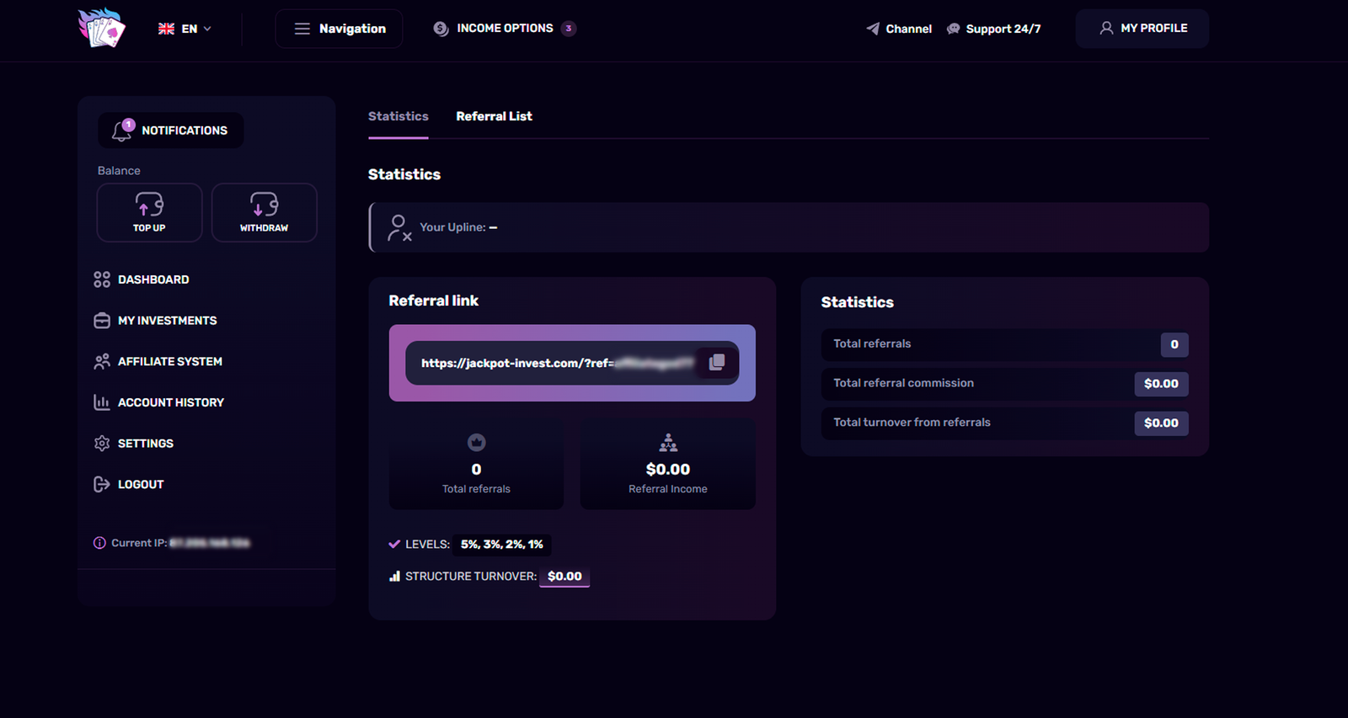Copy the referral link with copy icon
The height and width of the screenshot is (718, 1348).
pos(717,362)
